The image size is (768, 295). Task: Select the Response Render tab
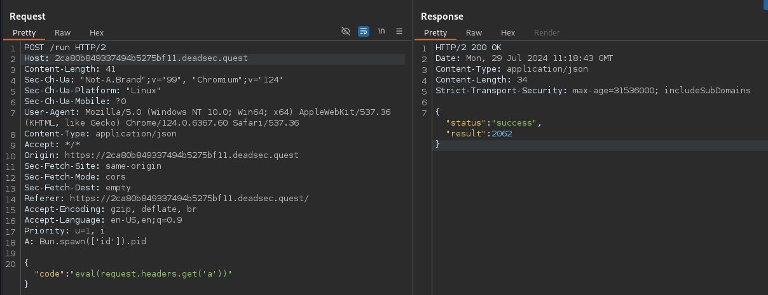[547, 32]
